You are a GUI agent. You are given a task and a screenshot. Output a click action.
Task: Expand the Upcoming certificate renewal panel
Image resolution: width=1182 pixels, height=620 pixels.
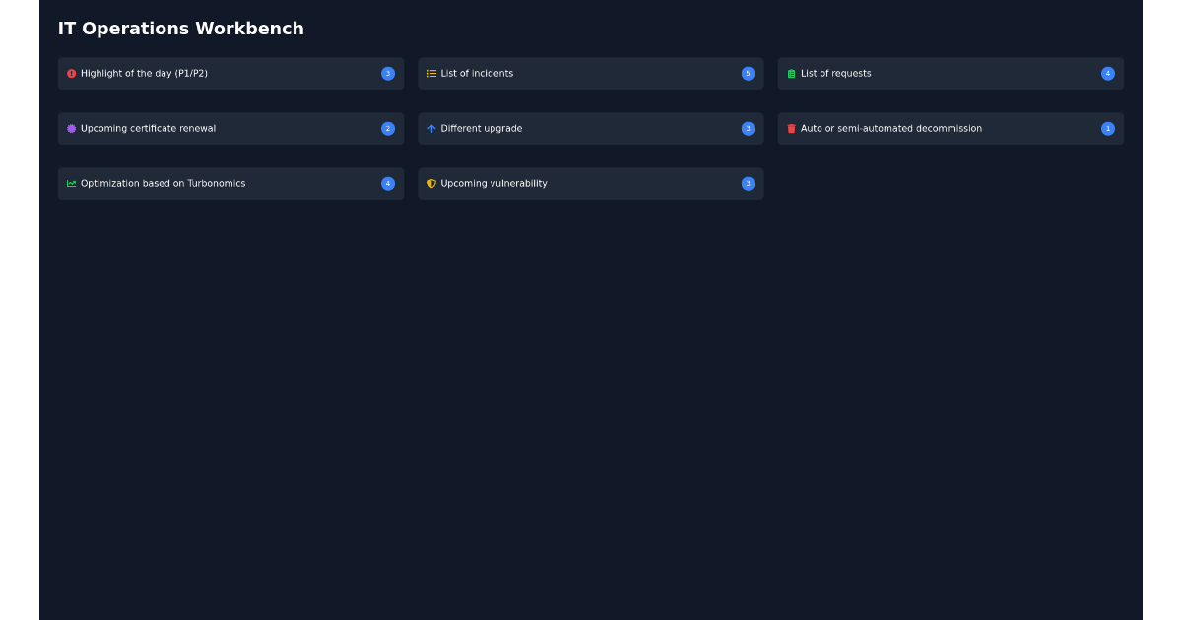pos(230,128)
